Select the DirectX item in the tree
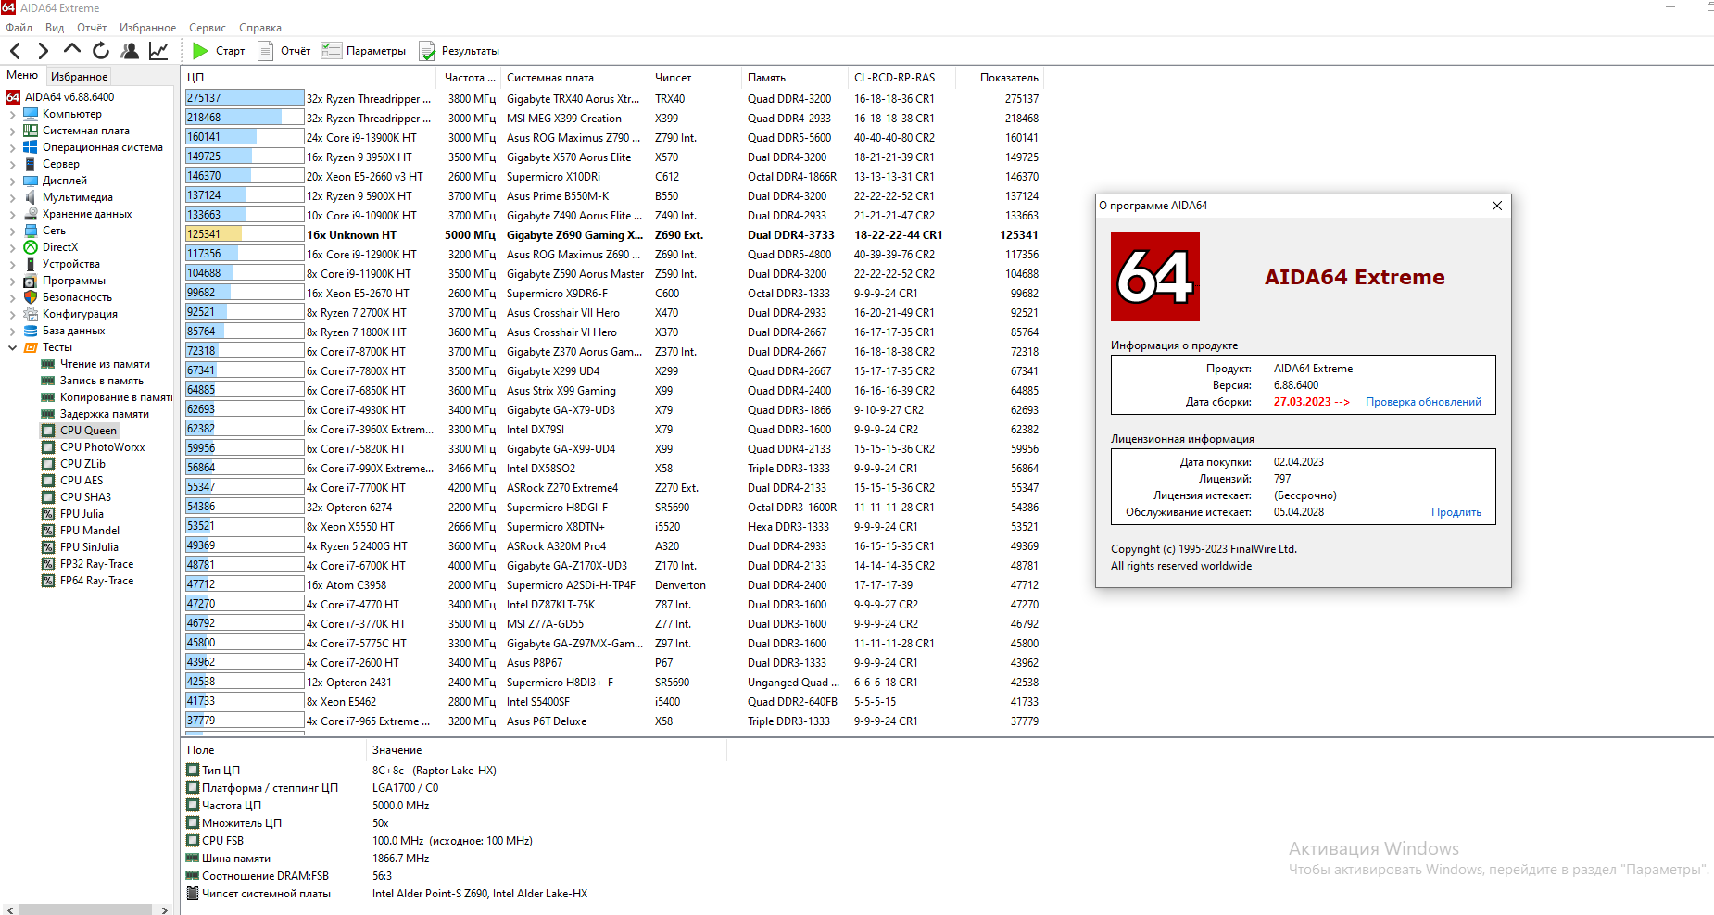The width and height of the screenshot is (1714, 915). (60, 247)
